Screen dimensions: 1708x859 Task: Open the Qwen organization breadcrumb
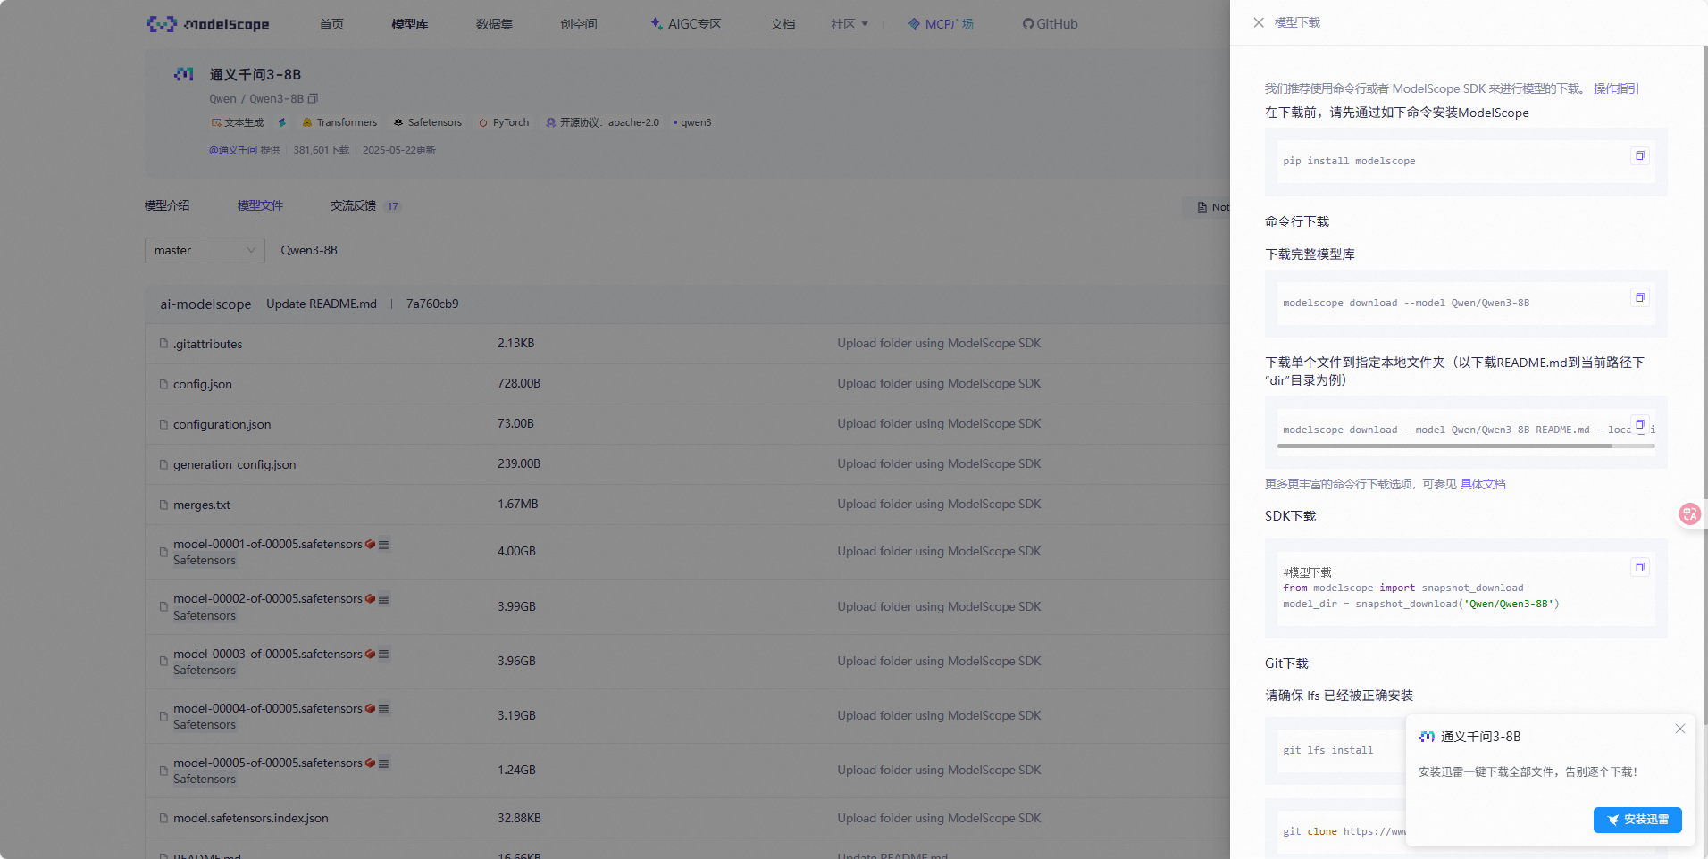(222, 99)
